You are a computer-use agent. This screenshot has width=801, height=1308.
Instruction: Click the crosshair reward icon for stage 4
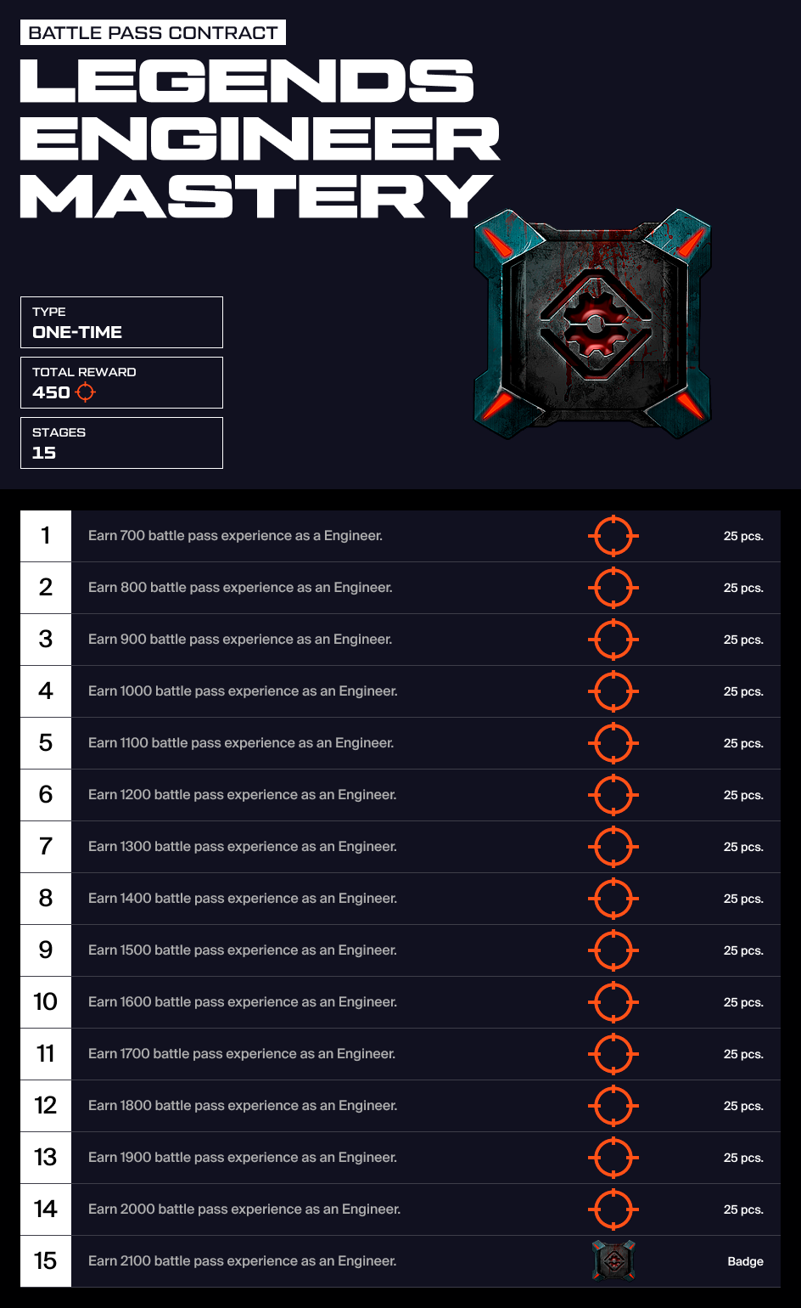(x=613, y=691)
